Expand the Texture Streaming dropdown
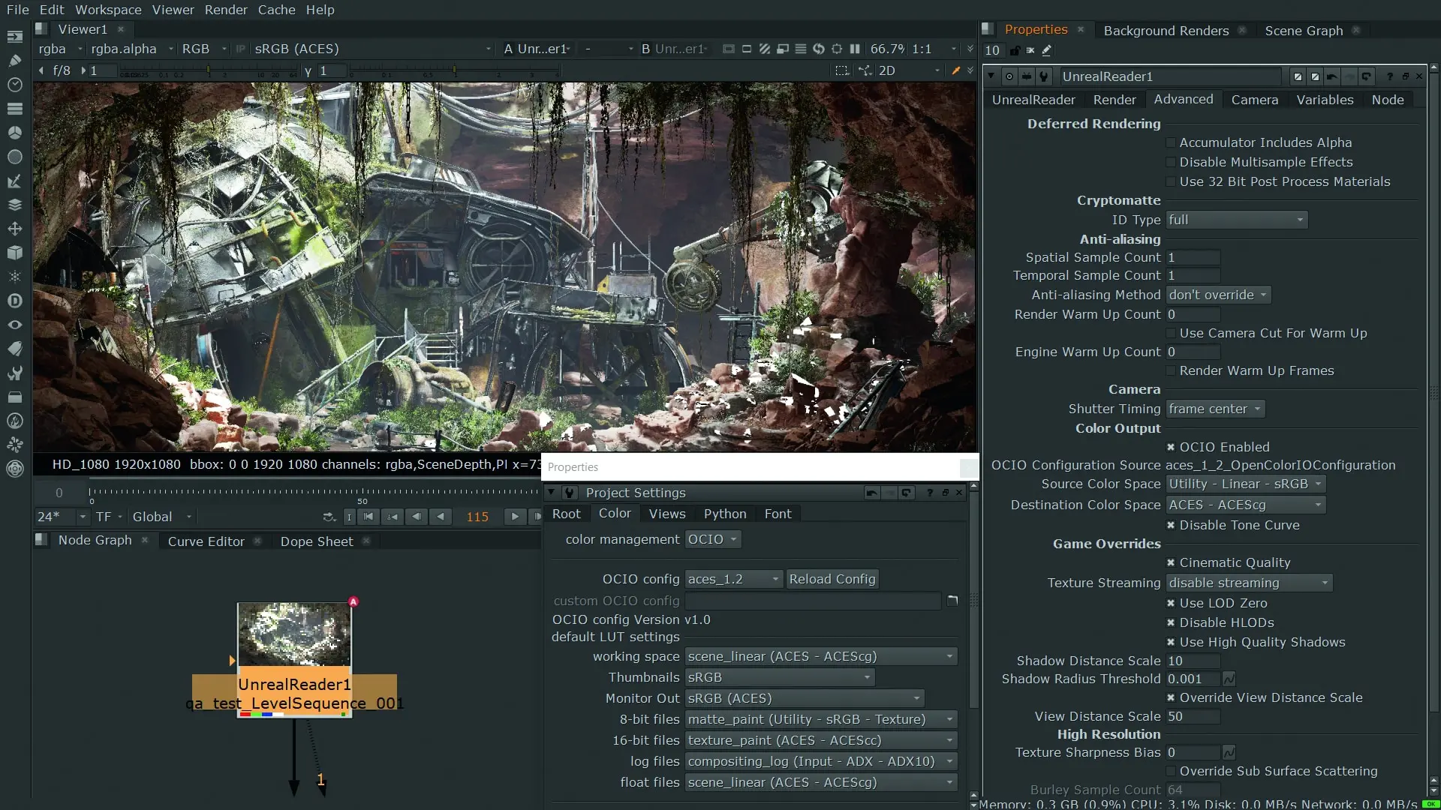This screenshot has width=1441, height=810. click(x=1249, y=583)
